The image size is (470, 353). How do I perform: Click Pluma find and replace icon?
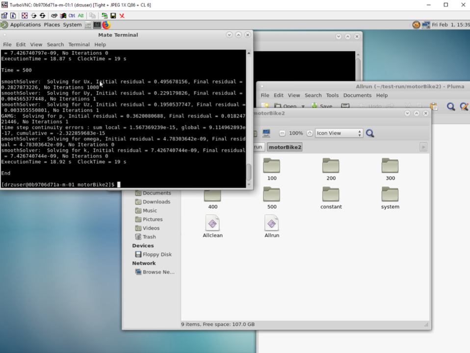(x=464, y=106)
